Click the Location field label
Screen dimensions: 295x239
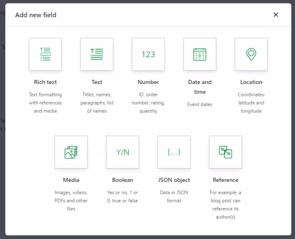(x=251, y=82)
